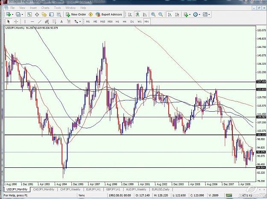Click the 84.914 price level label

coord(261,168)
